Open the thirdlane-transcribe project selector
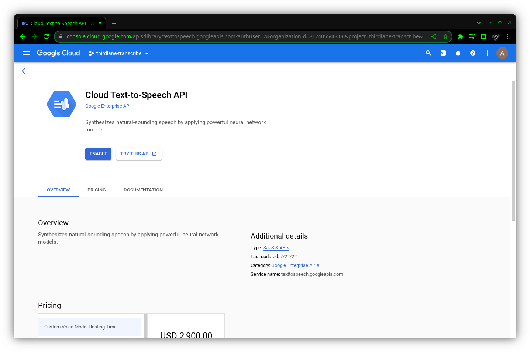This screenshot has height=352, width=530. 119,53
